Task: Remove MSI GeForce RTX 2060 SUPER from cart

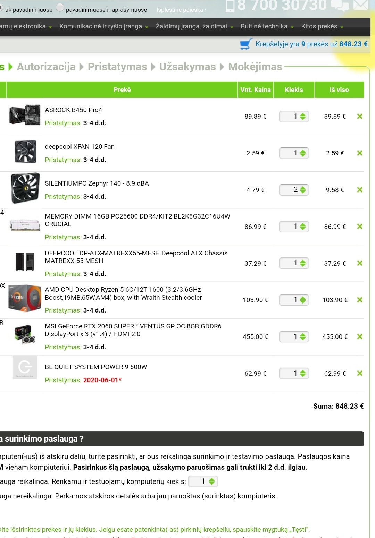Action: point(360,337)
